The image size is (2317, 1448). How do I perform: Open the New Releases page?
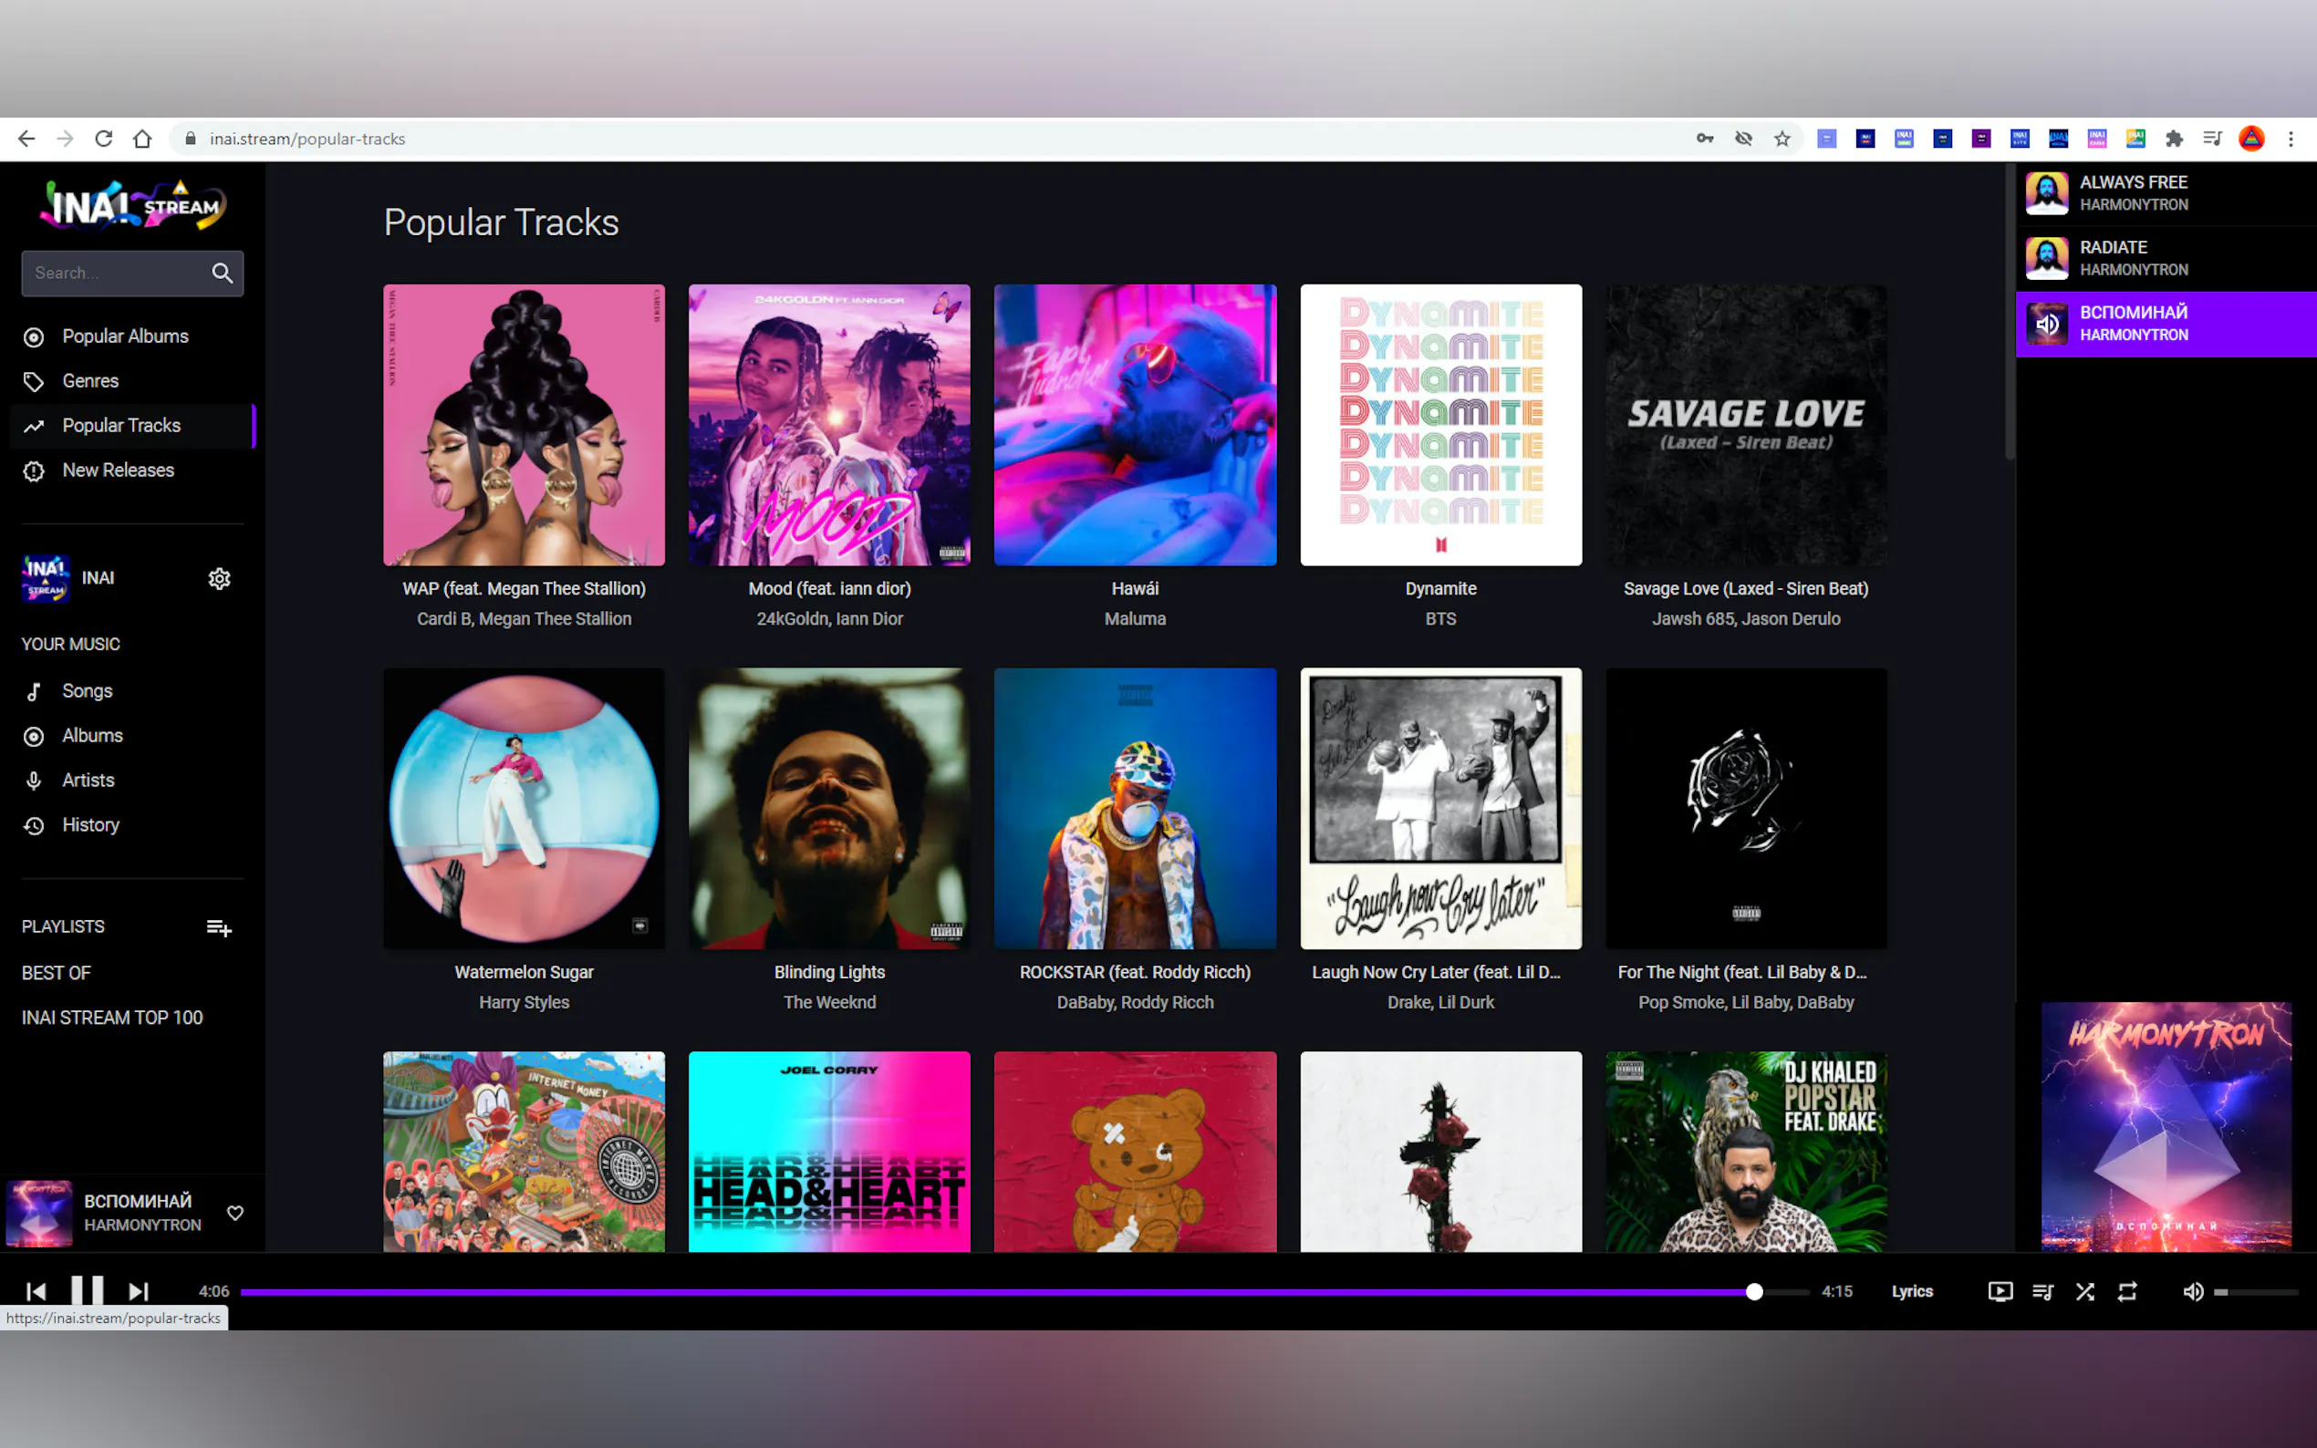118,471
